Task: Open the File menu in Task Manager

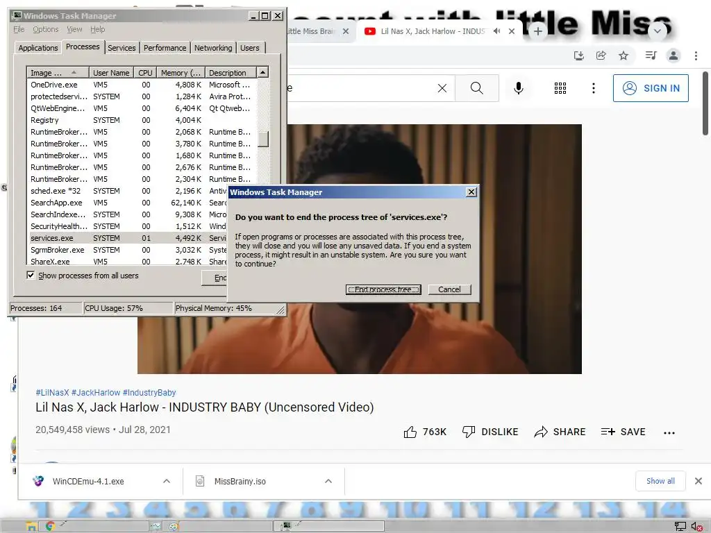Action: tap(19, 29)
